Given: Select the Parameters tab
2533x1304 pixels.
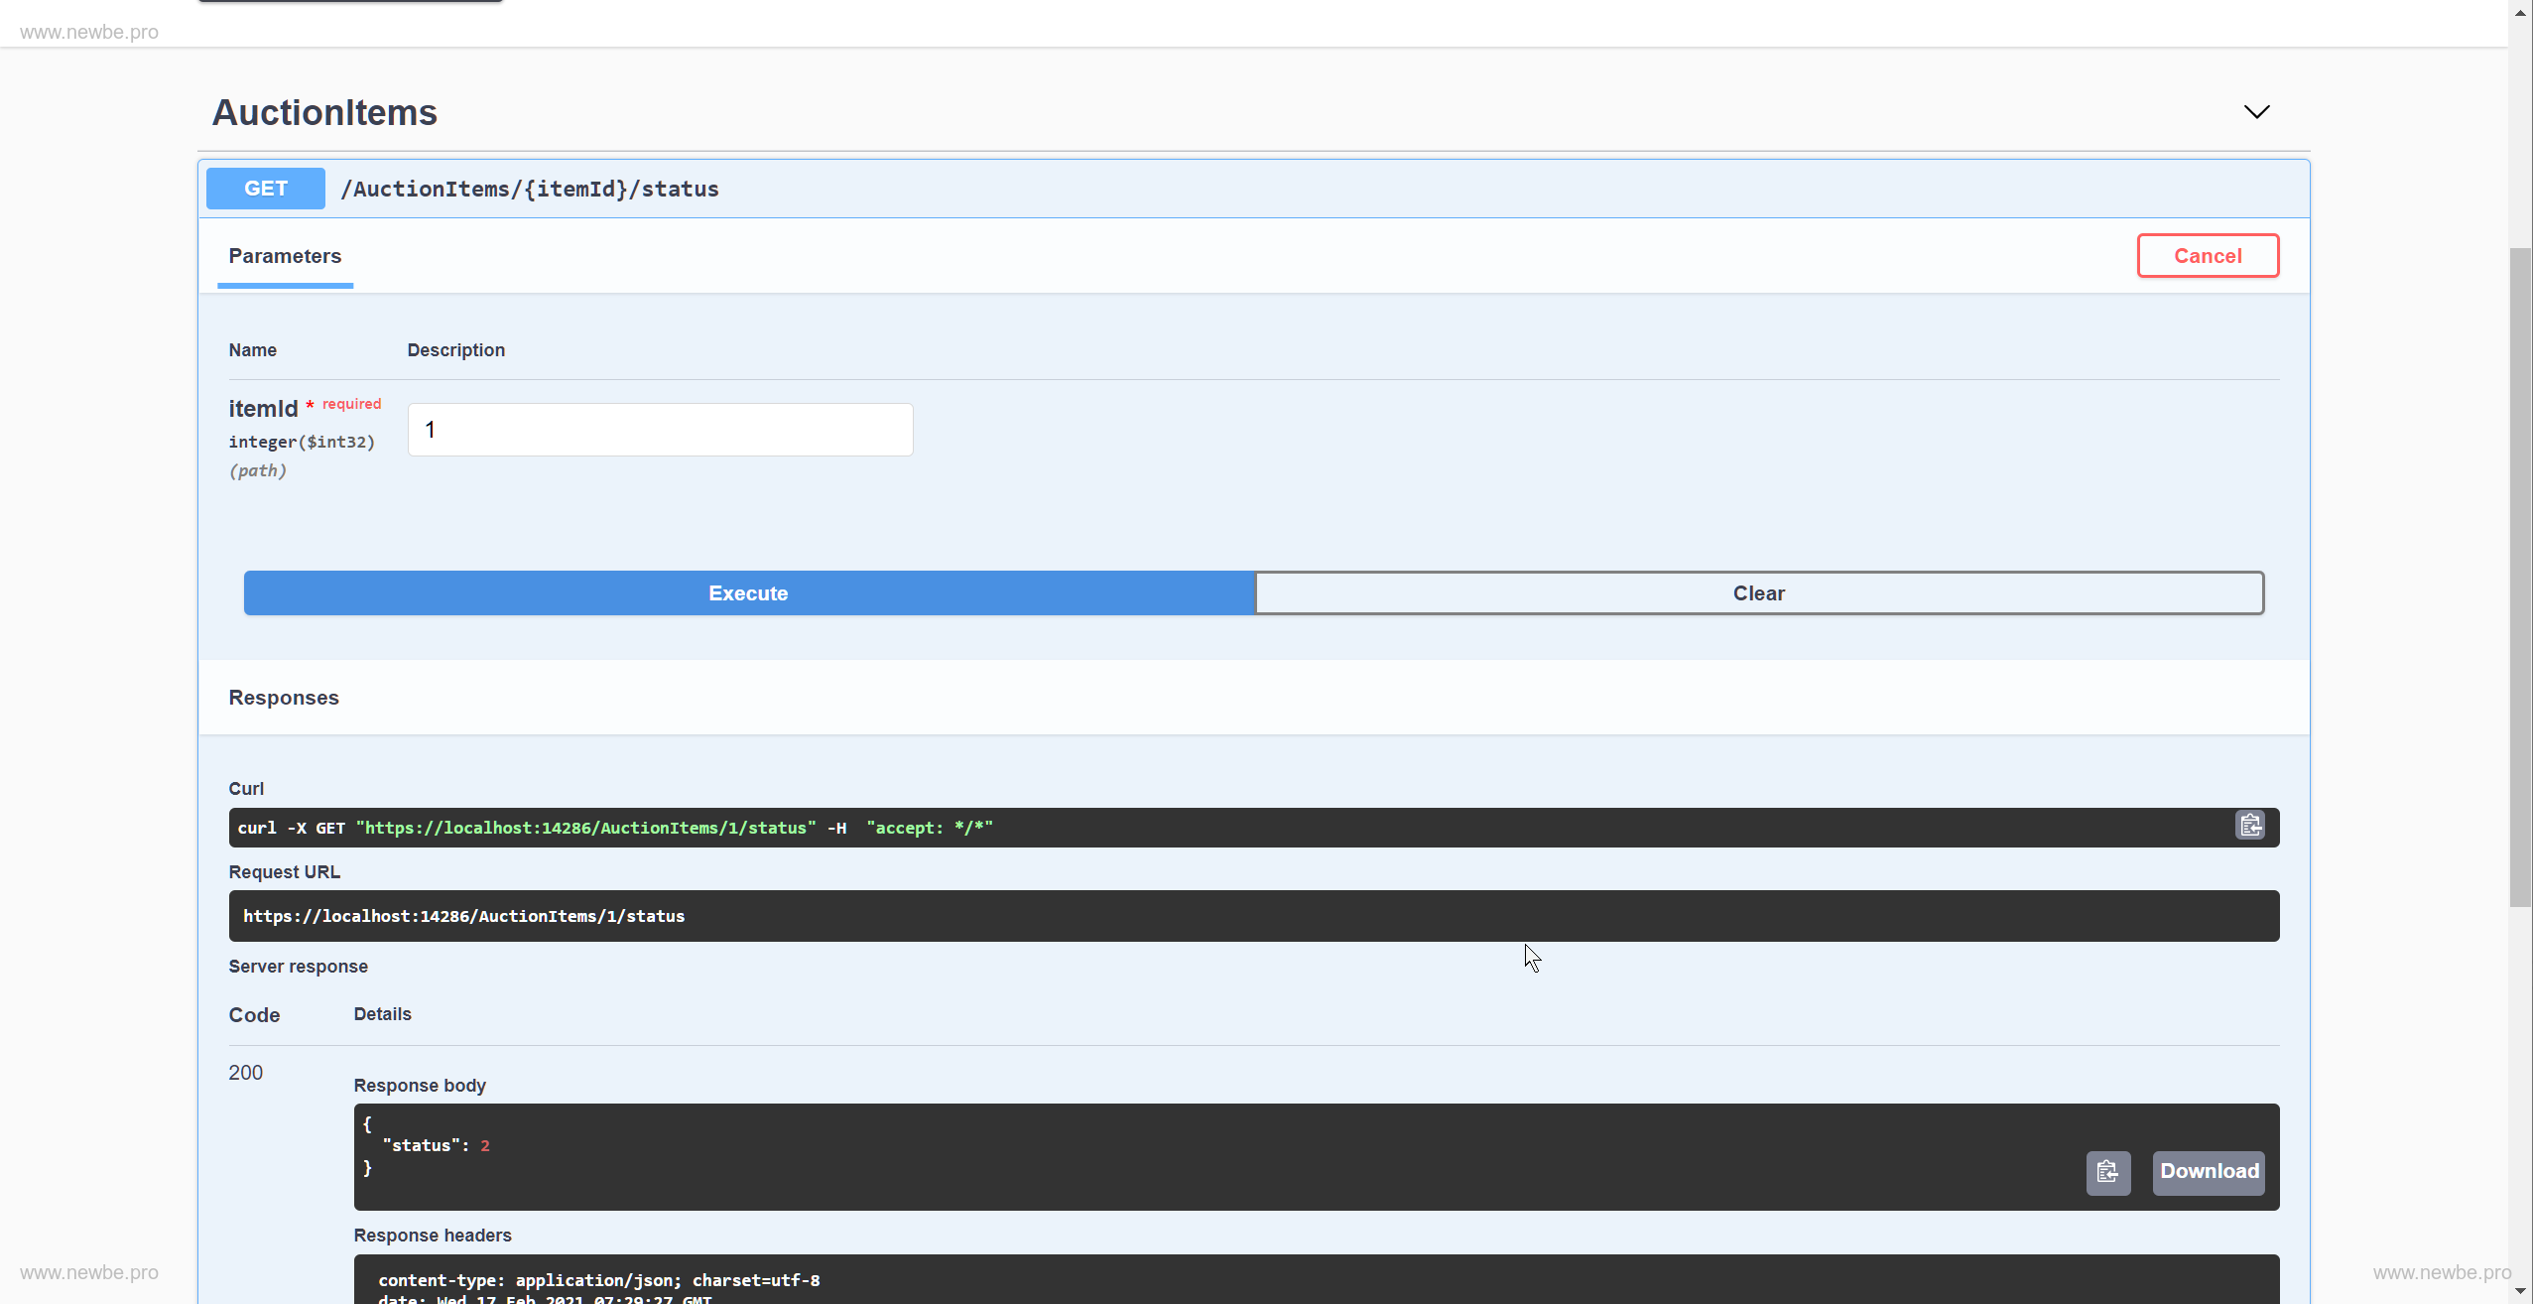Looking at the screenshot, I should click(x=284, y=254).
